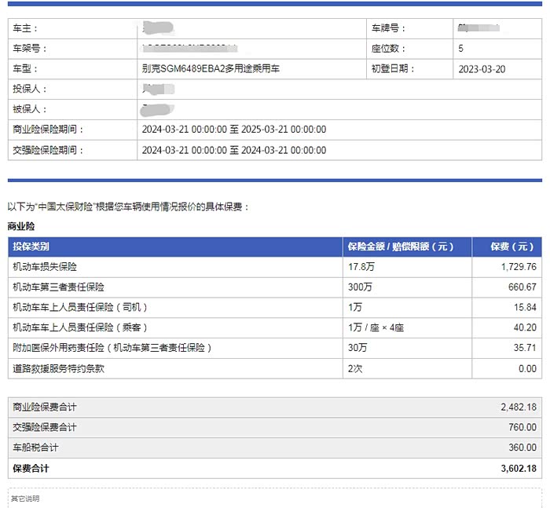Select the 附加医保外用药责任险 row label
The width and height of the screenshot is (550, 508).
click(x=112, y=348)
